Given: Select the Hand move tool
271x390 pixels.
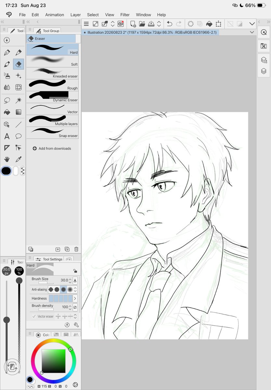Looking at the screenshot, I should tap(7, 159).
